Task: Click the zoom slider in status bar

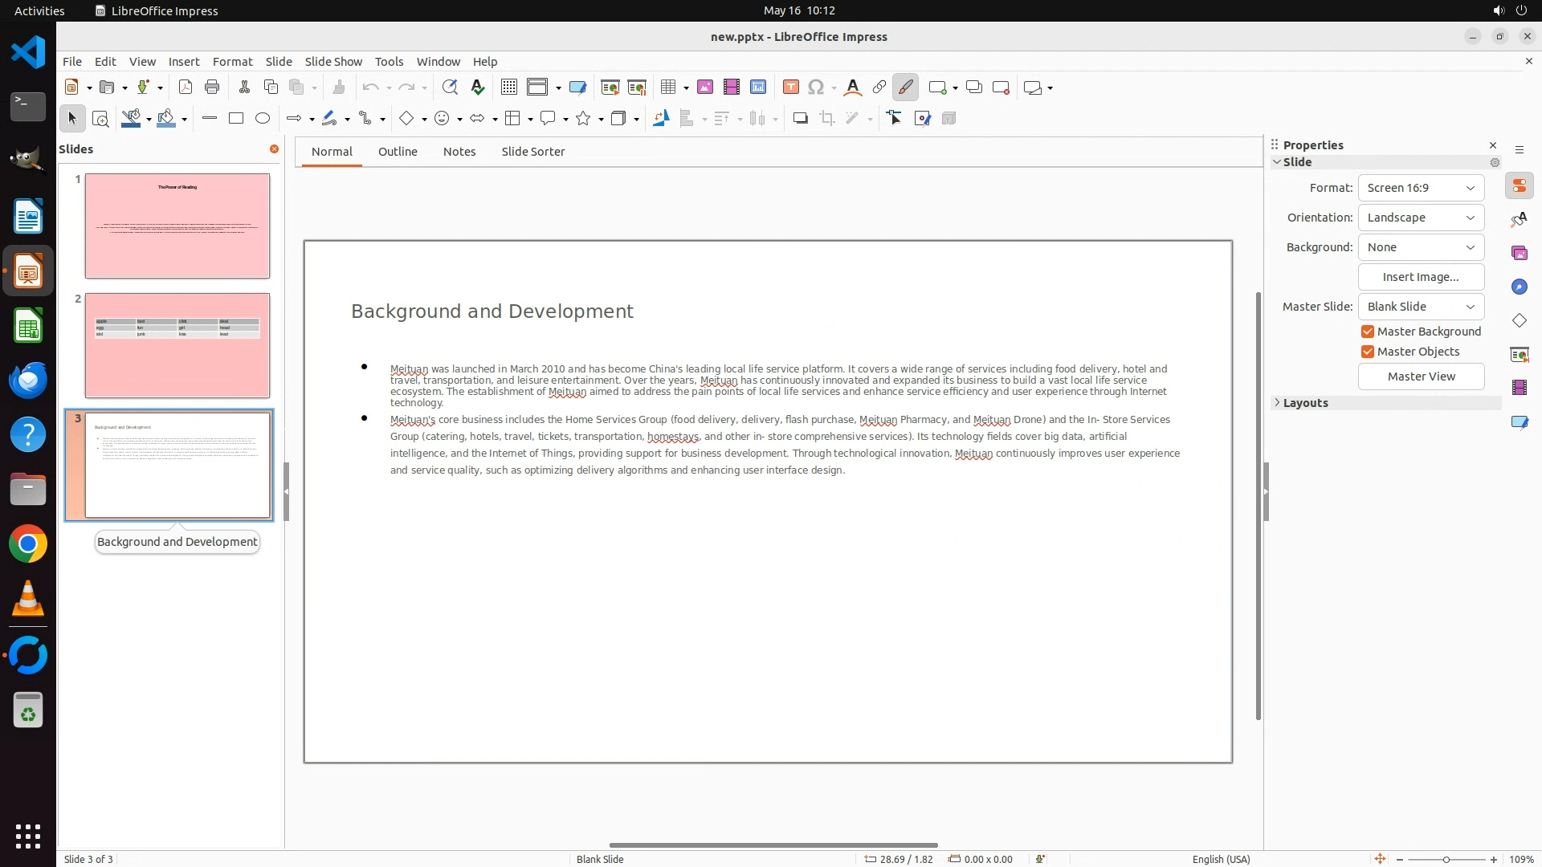Action: tap(1446, 860)
